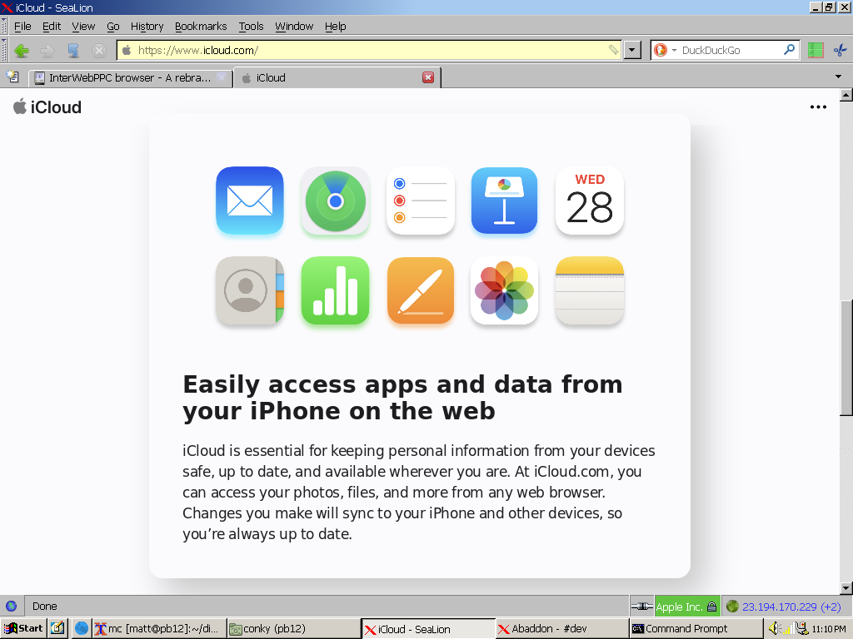Click the magnifier search button
This screenshot has width=853, height=639.
[789, 50]
